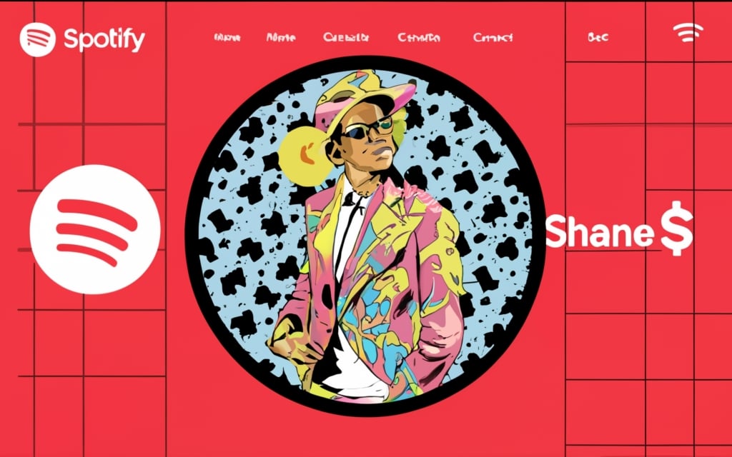Select the large white Spotify circle logo
The image size is (732, 457).
(x=95, y=229)
